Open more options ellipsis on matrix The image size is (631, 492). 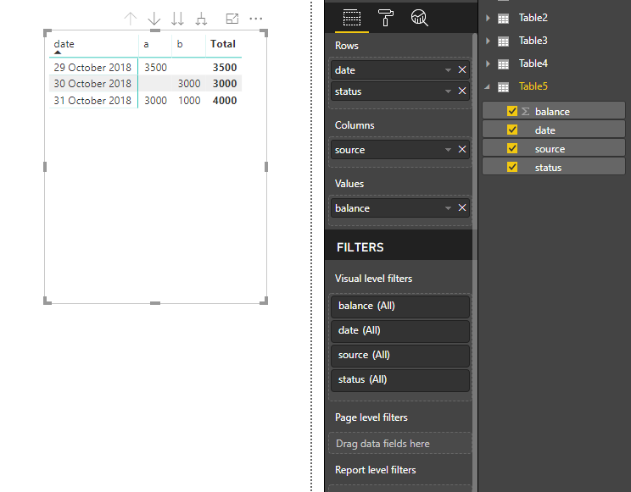point(256,19)
